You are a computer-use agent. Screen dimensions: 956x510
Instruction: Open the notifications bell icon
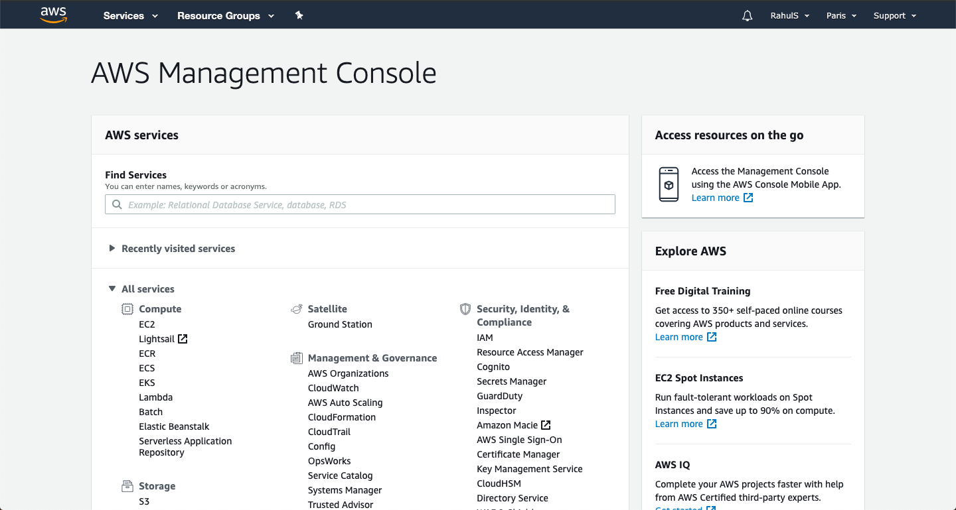(x=748, y=16)
